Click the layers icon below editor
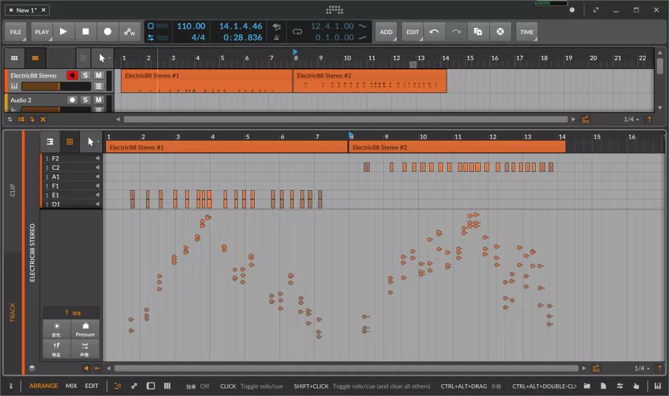 (x=32, y=368)
